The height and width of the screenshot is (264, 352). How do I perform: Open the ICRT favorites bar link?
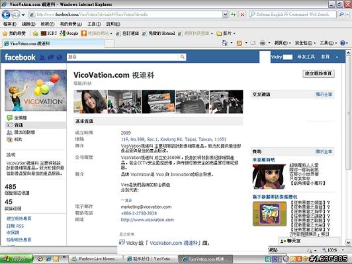click(49, 34)
